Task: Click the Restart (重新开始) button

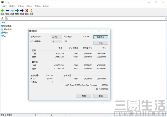Action: 101,37
